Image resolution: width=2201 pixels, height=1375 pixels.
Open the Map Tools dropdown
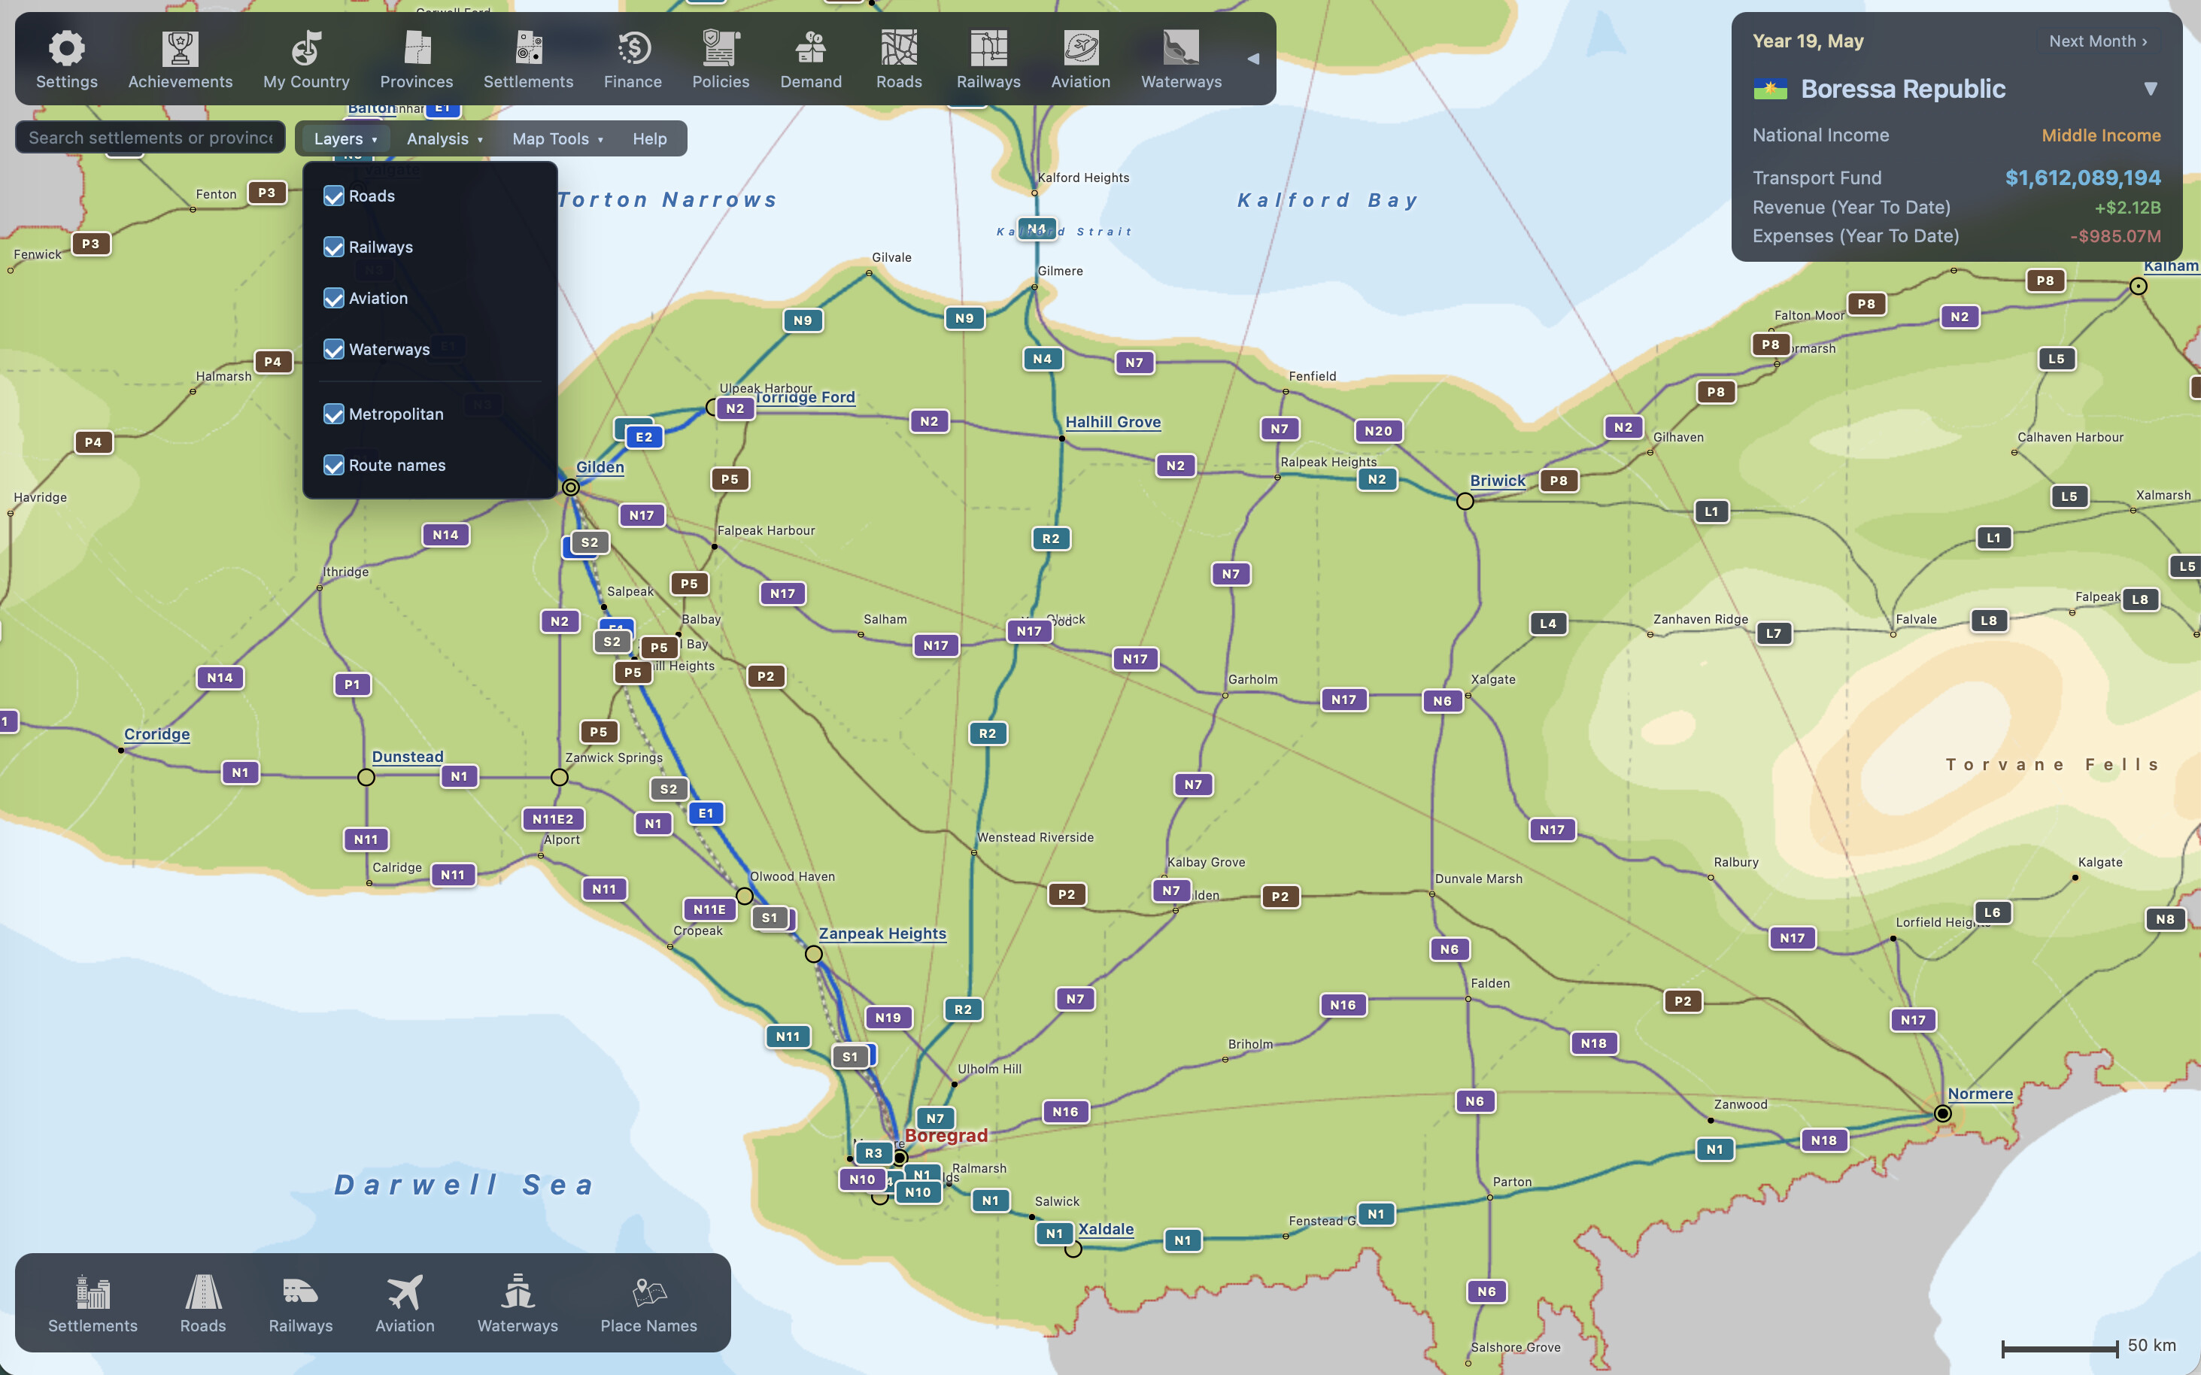(x=557, y=139)
